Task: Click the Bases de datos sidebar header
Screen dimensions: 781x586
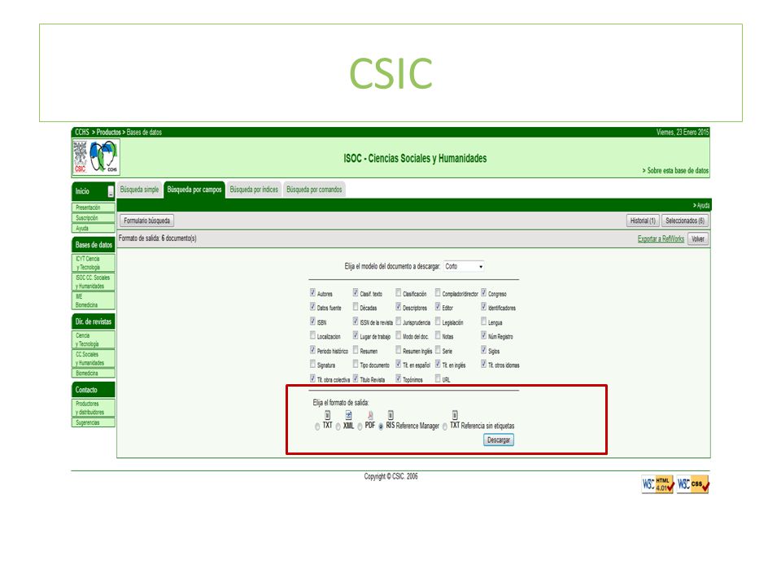Action: [93, 245]
